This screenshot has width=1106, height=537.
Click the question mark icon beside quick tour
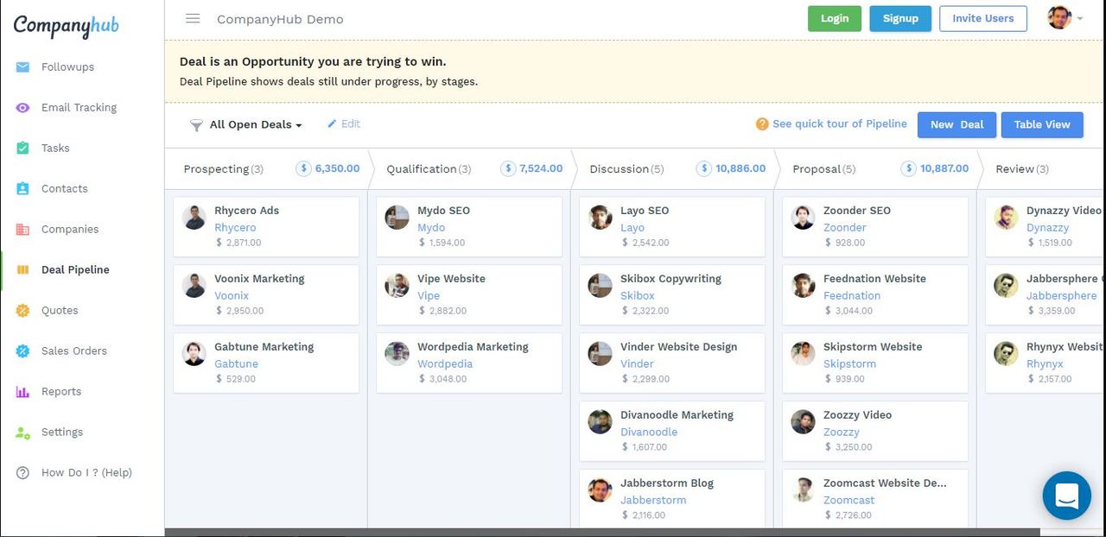coord(762,124)
